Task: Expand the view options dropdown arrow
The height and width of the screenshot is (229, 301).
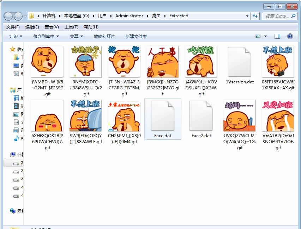Action: coord(266,36)
